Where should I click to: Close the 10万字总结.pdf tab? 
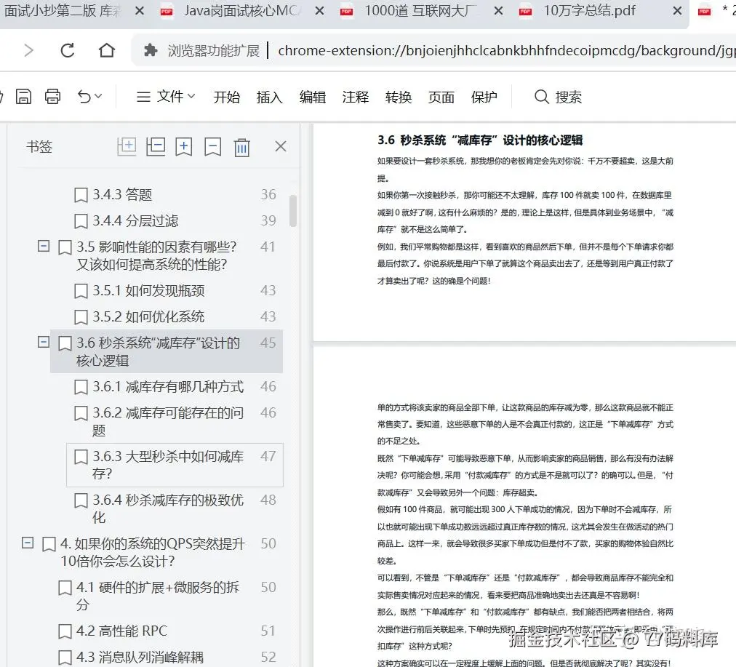[677, 11]
